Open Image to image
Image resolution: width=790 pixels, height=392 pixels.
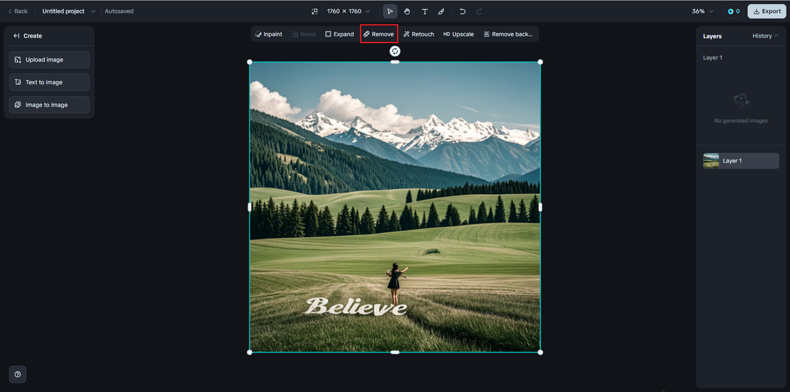coord(49,105)
